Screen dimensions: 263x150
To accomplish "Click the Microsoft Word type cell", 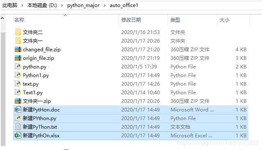I will coord(192,110).
